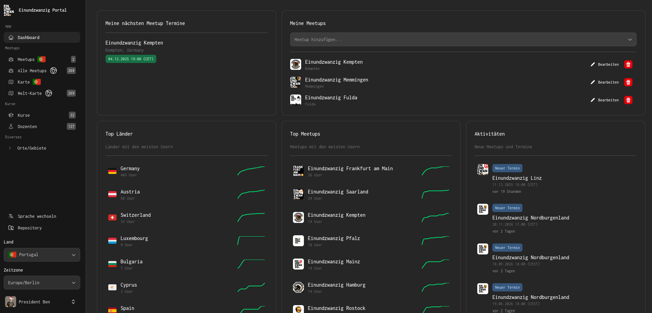Click the green 04.12.2025 19:00 date badge
652x313 pixels.
131,59
